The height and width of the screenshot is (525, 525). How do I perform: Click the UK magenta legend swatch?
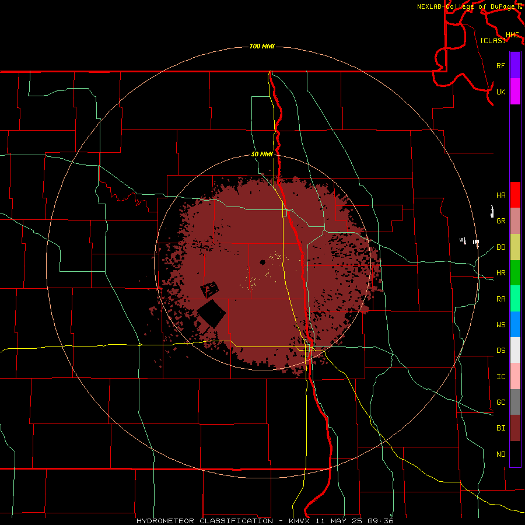pos(515,92)
